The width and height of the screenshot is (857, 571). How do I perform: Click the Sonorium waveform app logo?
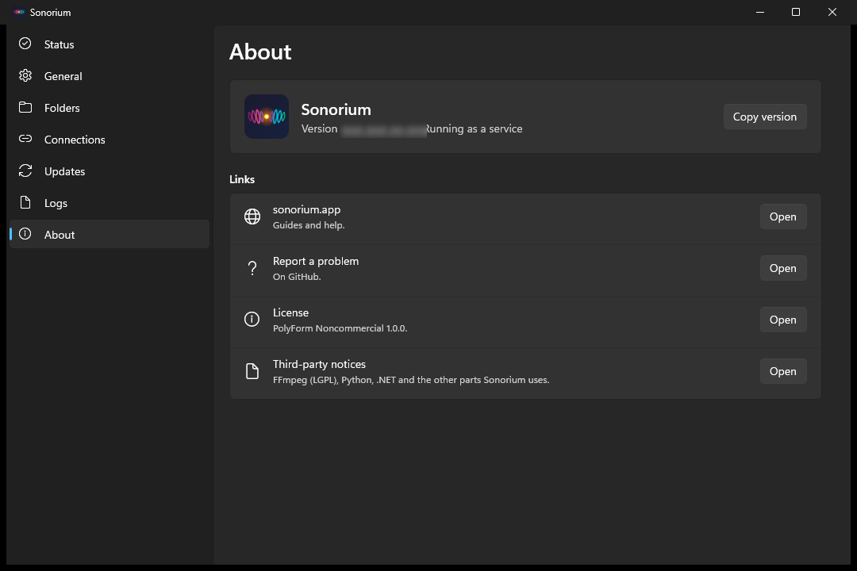click(266, 117)
